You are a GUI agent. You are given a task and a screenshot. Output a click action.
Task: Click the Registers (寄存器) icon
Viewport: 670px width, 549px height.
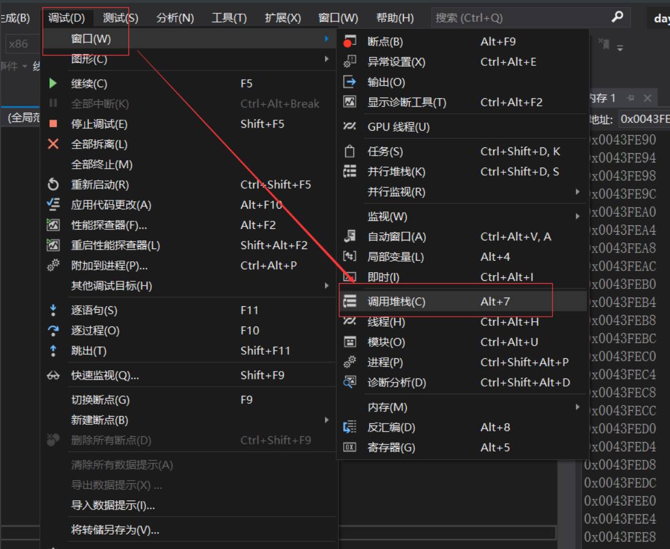(349, 447)
